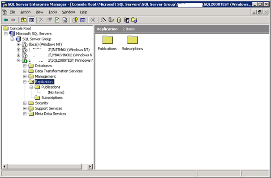This screenshot has width=271, height=178.
Task: Select (local) (Windows NT) server
Action: point(45,44)
